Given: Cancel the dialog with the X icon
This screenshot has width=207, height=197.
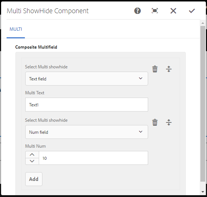Looking at the screenshot, I should (173, 11).
